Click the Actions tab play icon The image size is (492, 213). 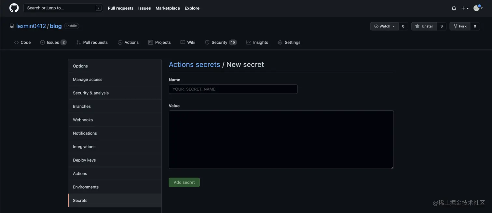120,43
